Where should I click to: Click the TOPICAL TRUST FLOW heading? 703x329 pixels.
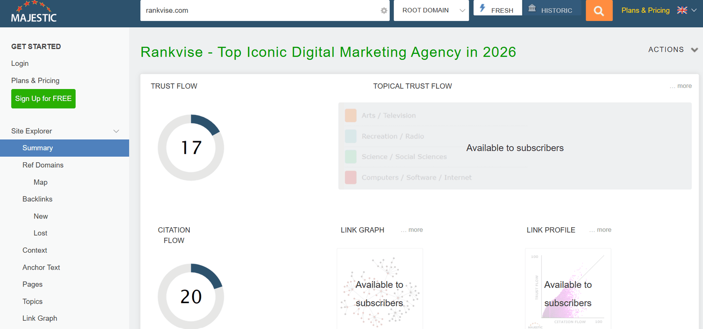[413, 86]
